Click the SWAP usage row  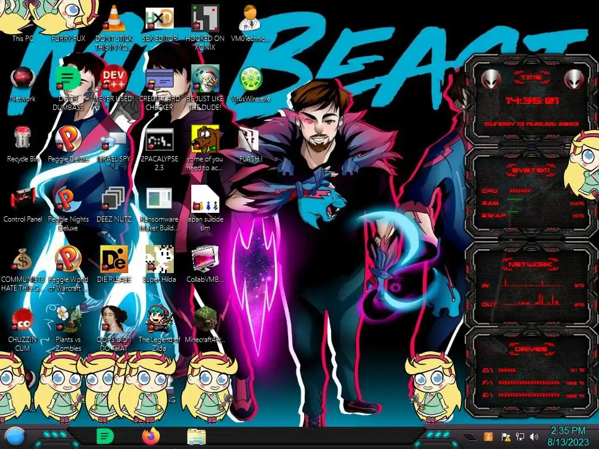(533, 215)
